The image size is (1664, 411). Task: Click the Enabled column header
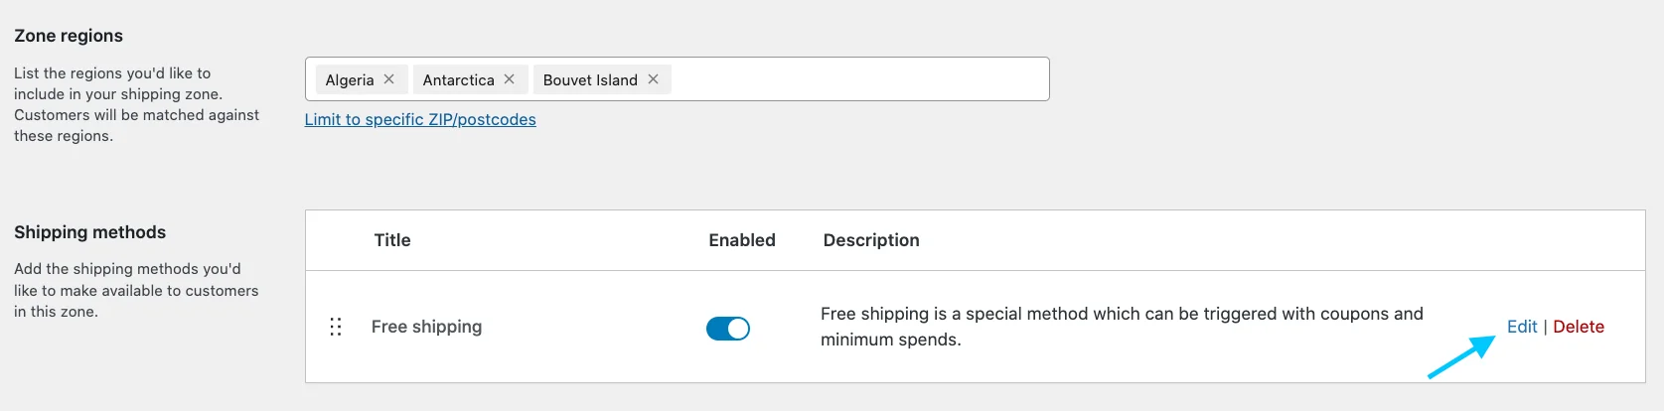coord(742,240)
